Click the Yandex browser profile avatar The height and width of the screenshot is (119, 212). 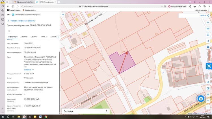point(3,2)
